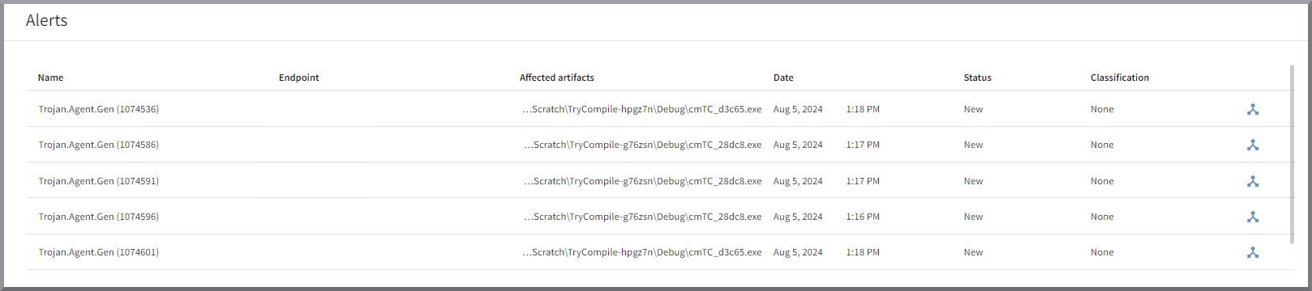
Task: Open alert Trojan.Agent.Gen (1074536)
Action: [98, 109]
